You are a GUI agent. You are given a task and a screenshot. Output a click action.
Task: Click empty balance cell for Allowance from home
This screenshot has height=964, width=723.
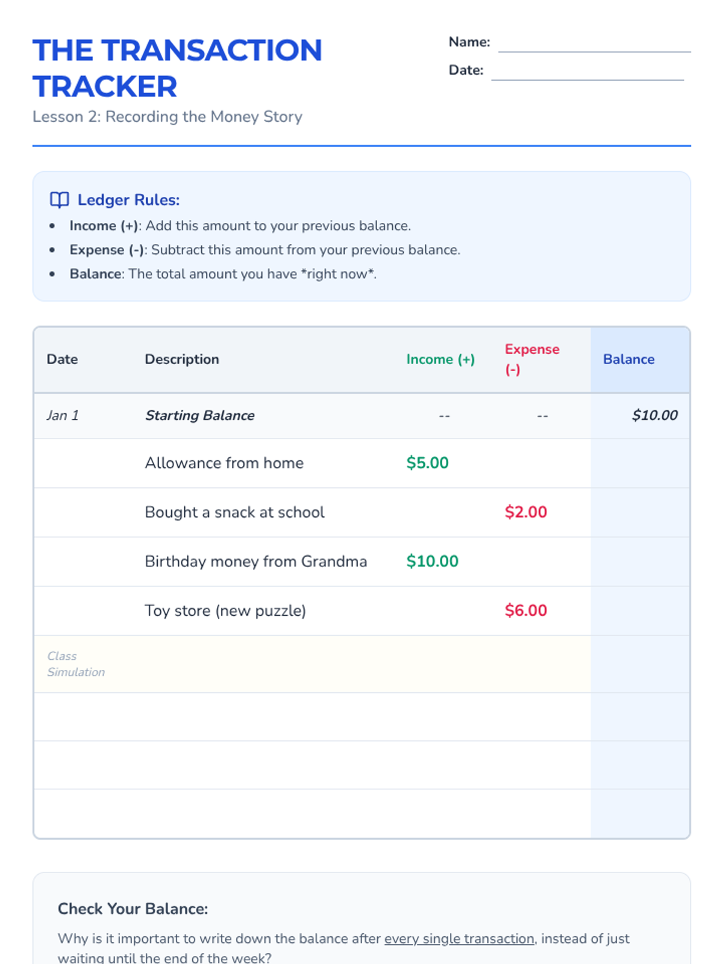click(x=640, y=463)
